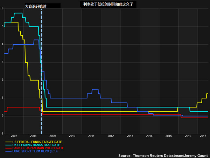
Task: Click the y-axis value 0
Action: (x=2, y=116)
